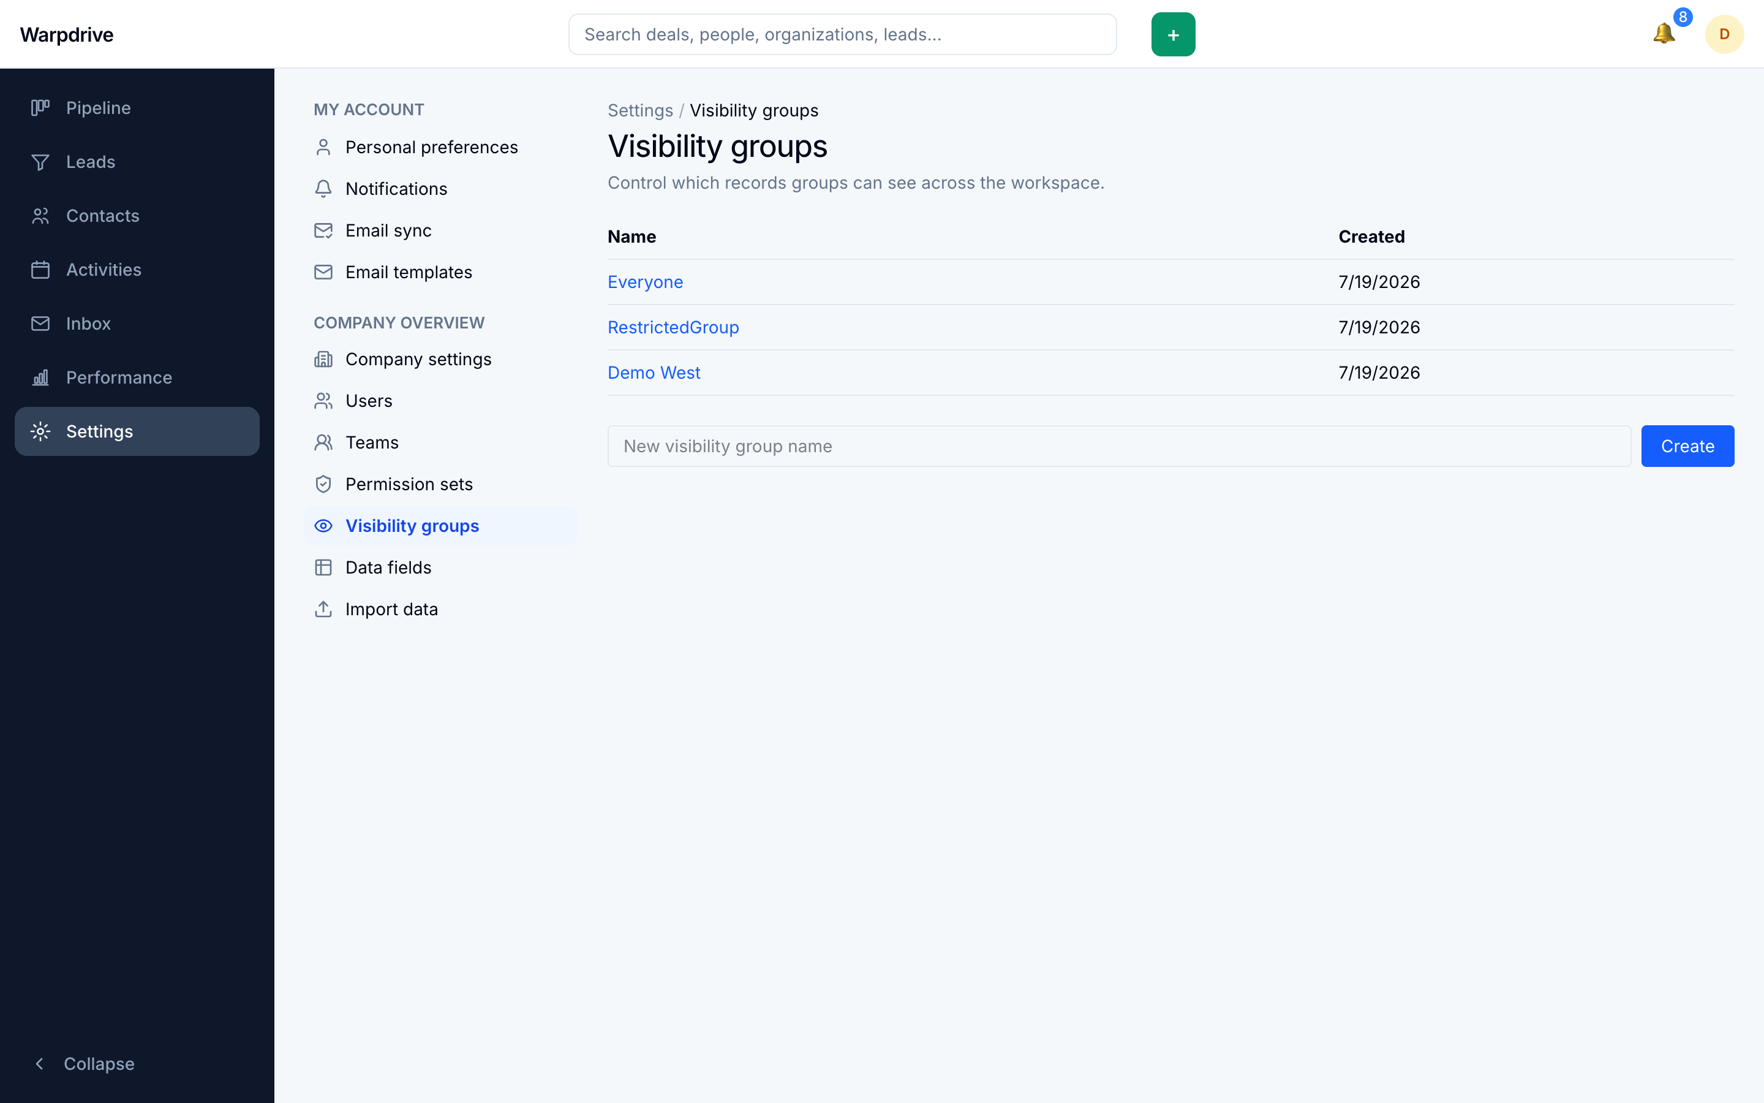Click the Create button

pos(1687,445)
